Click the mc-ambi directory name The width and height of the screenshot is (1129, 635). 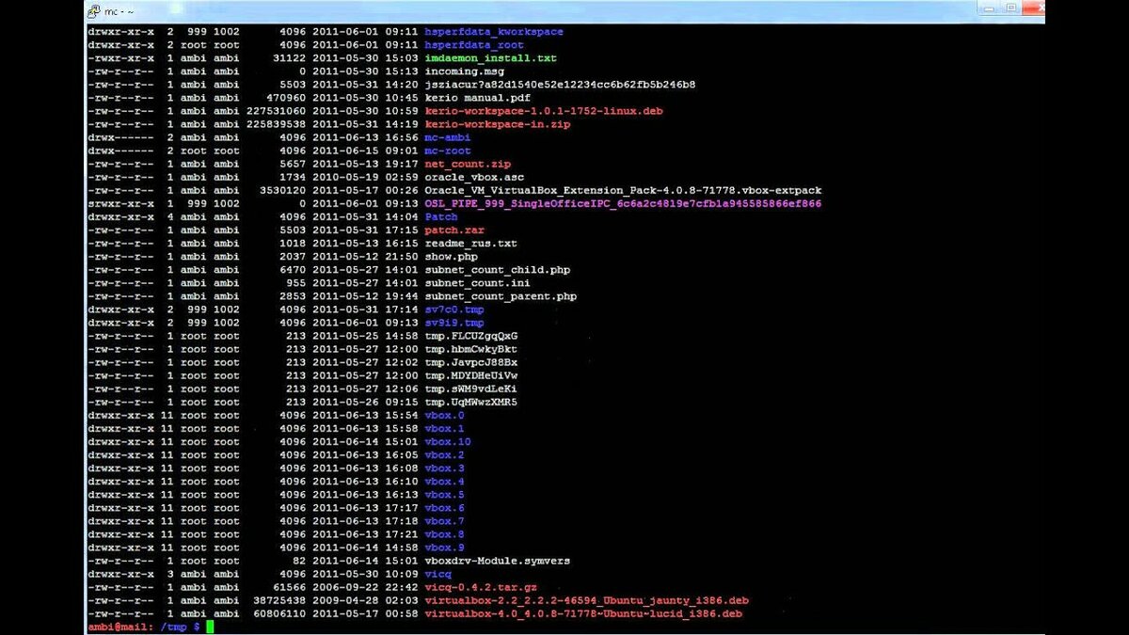point(448,137)
